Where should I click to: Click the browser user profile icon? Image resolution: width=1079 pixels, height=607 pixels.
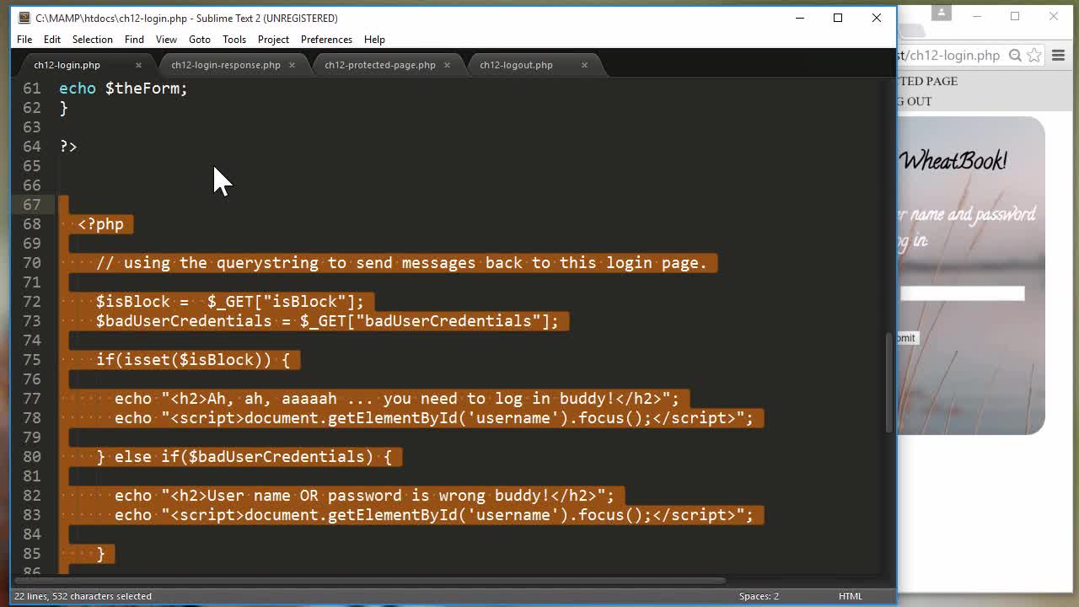pos(942,13)
